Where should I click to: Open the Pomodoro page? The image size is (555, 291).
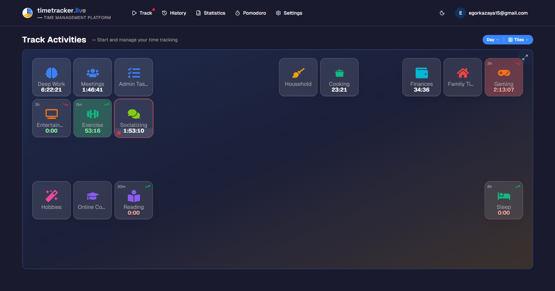250,13
